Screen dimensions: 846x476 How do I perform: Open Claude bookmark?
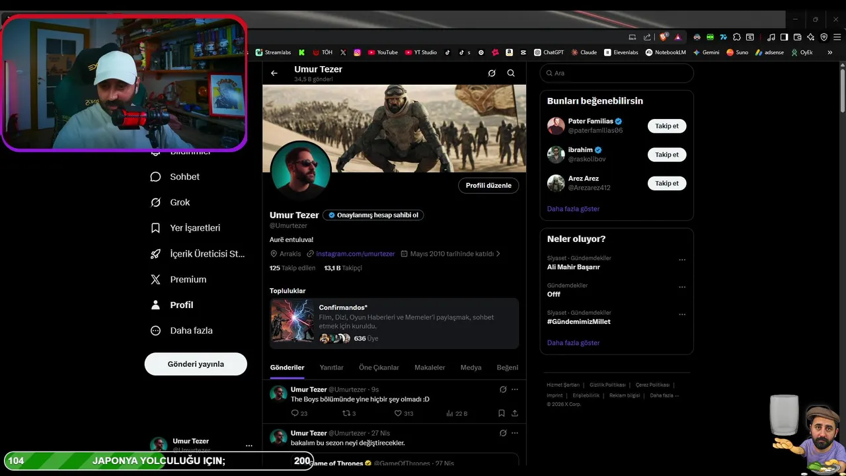tap(584, 52)
